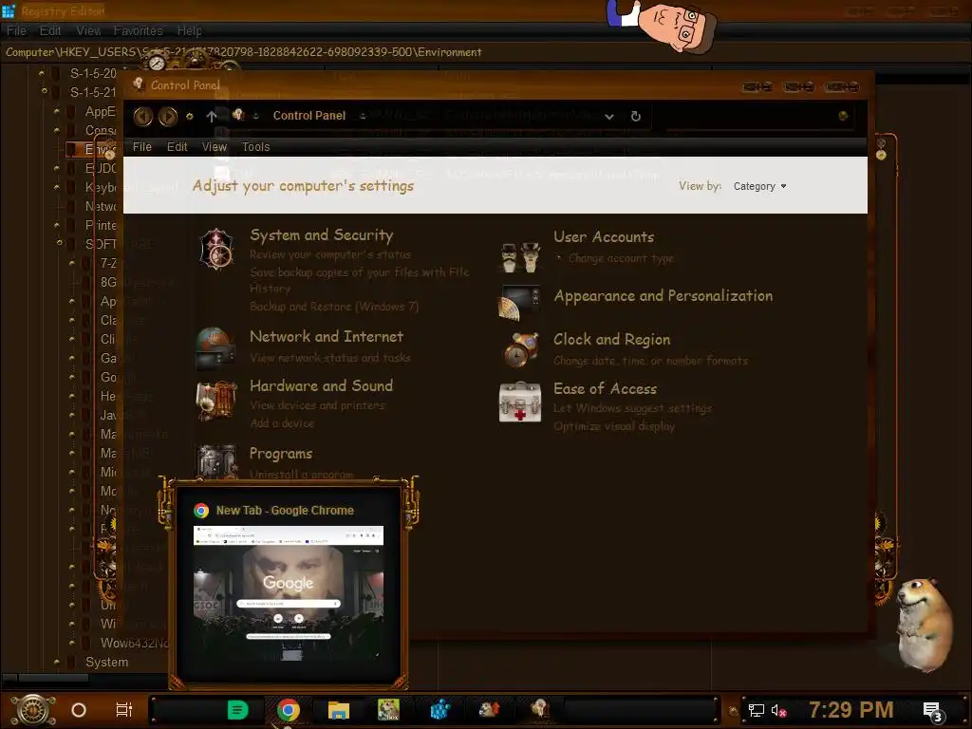Expand the System key in Registry Editor
This screenshot has height=729, width=972.
click(57, 662)
